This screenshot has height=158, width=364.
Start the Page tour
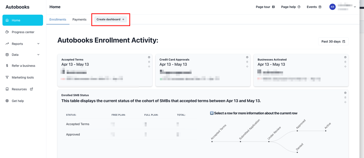pyautogui.click(x=265, y=7)
